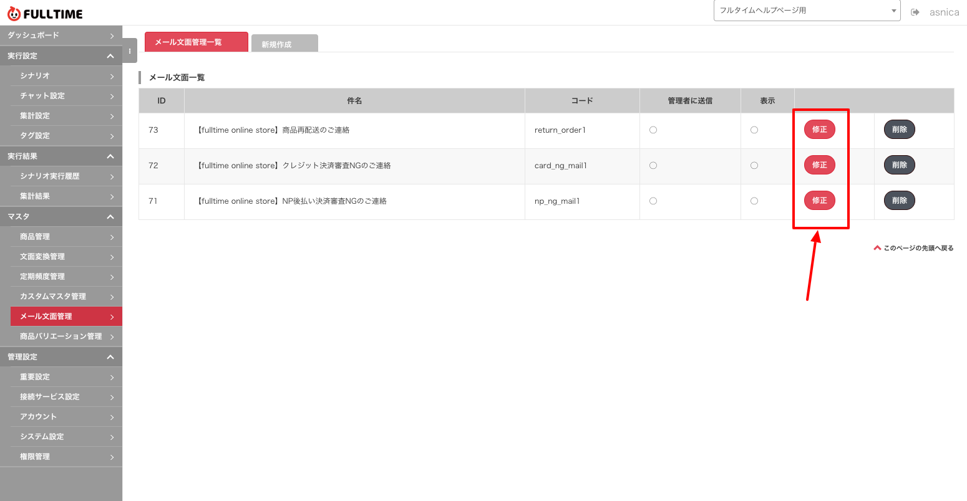Click the 件名 column header

point(354,100)
